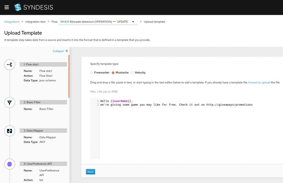Select the UserPreference API step icon
This screenshot has height=183, width=283.
pos(10,164)
